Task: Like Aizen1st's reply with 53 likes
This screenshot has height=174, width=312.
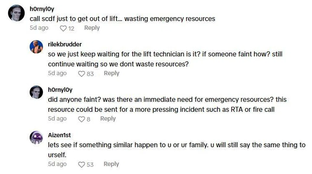Action: tap(81, 165)
